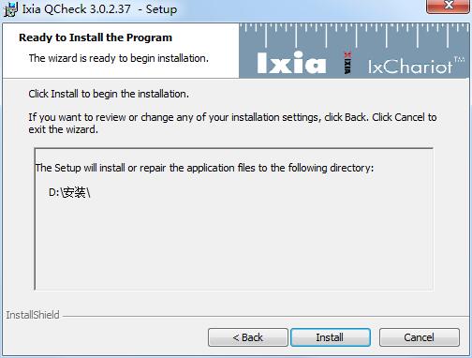Click the install path D:\安装\

69,192
